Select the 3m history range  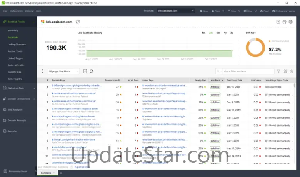[211, 33]
